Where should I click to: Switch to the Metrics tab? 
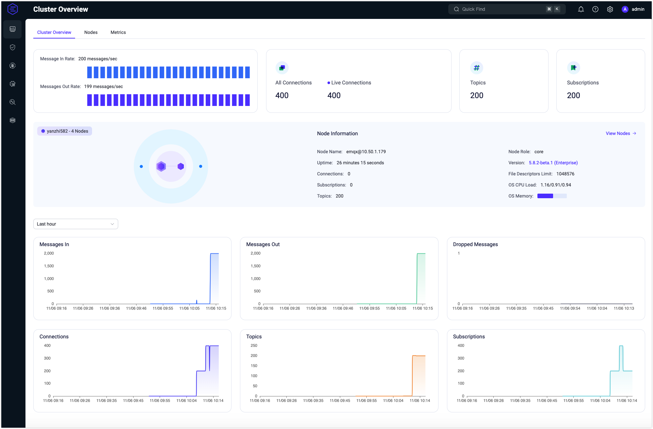[x=118, y=32]
